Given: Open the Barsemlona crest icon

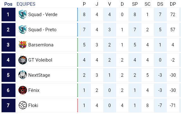Looking at the screenshot, I should tap(23, 45).
